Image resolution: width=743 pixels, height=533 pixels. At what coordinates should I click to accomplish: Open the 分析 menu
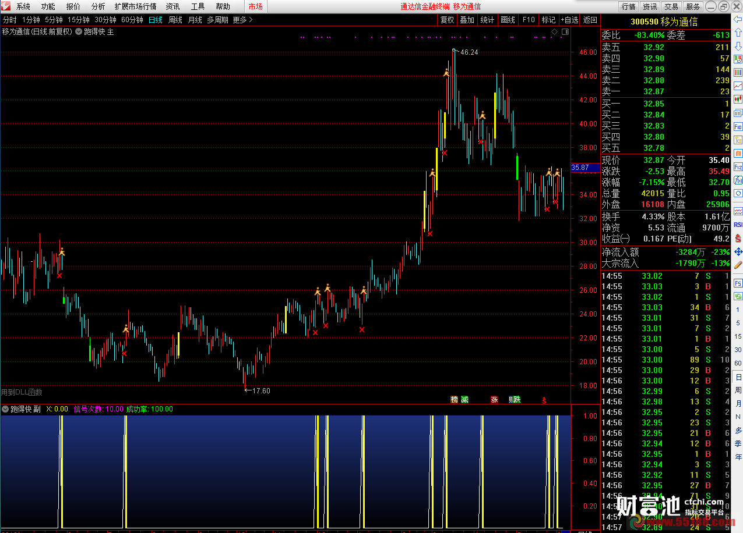click(x=98, y=6)
